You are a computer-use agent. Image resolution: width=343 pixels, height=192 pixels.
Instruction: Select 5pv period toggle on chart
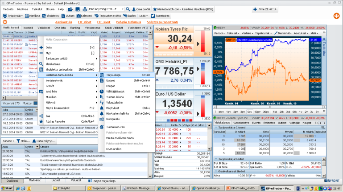249,112
